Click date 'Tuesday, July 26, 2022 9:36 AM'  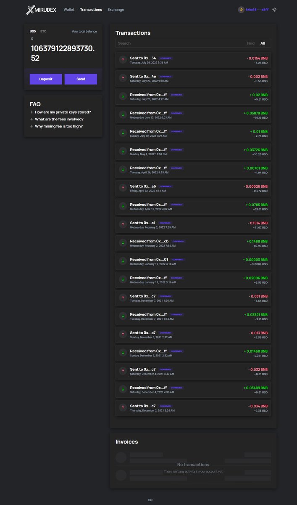coord(149,63)
